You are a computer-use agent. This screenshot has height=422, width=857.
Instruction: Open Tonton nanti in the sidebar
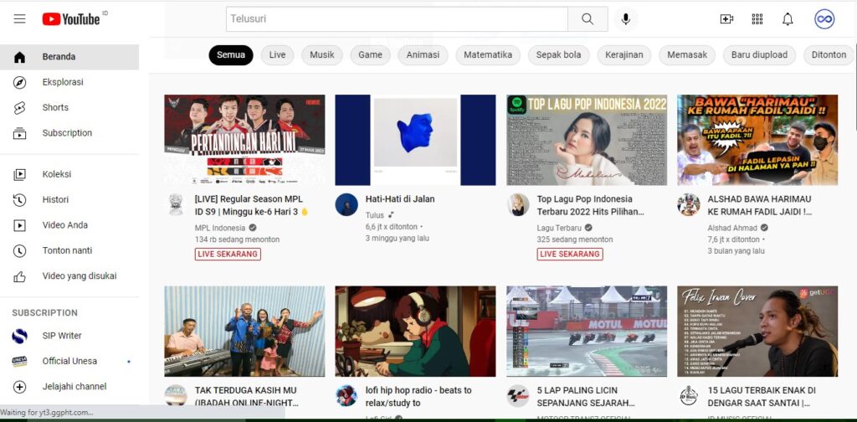[x=69, y=250]
